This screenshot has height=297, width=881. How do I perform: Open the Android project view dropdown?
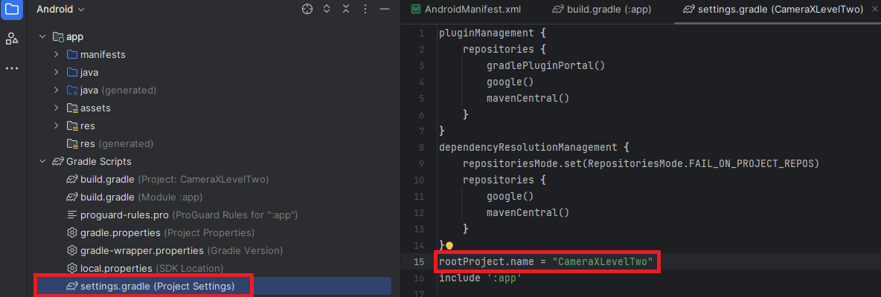(60, 10)
